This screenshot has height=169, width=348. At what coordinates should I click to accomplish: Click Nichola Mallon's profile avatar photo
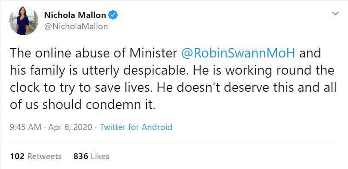(24, 21)
